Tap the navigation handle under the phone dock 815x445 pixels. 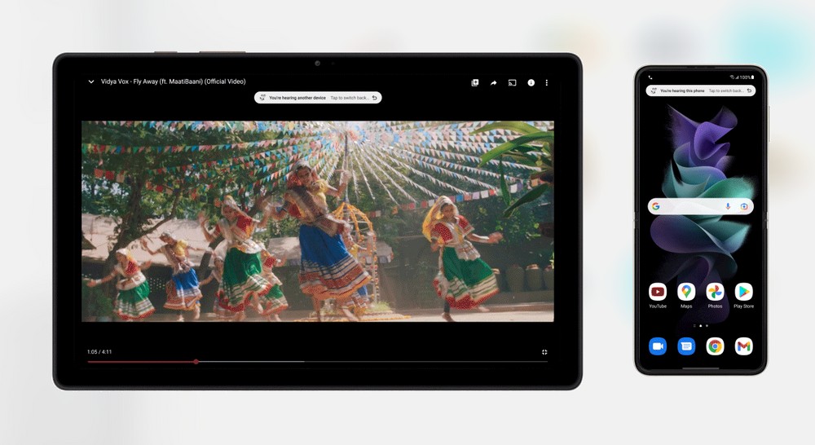coord(701,368)
